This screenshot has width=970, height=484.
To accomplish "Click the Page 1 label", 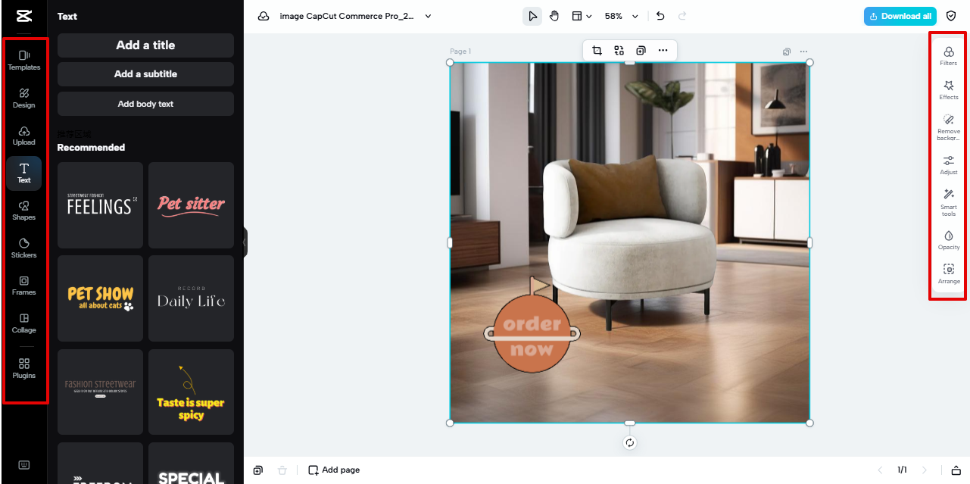I will 460,52.
